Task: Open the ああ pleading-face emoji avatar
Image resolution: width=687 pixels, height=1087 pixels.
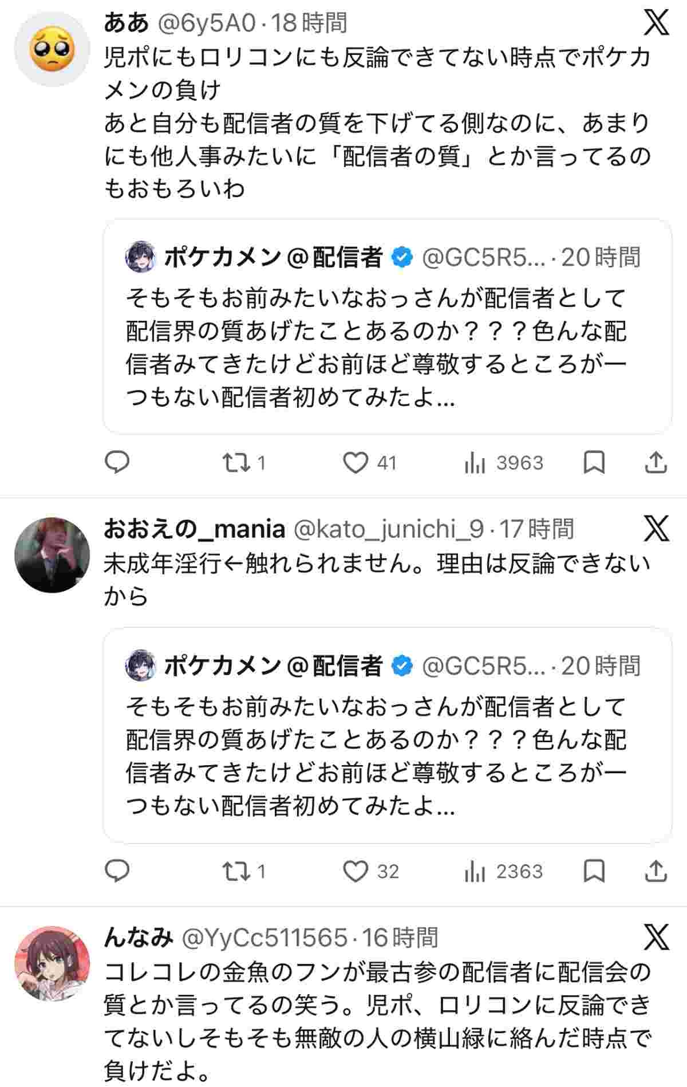Action: click(x=52, y=48)
